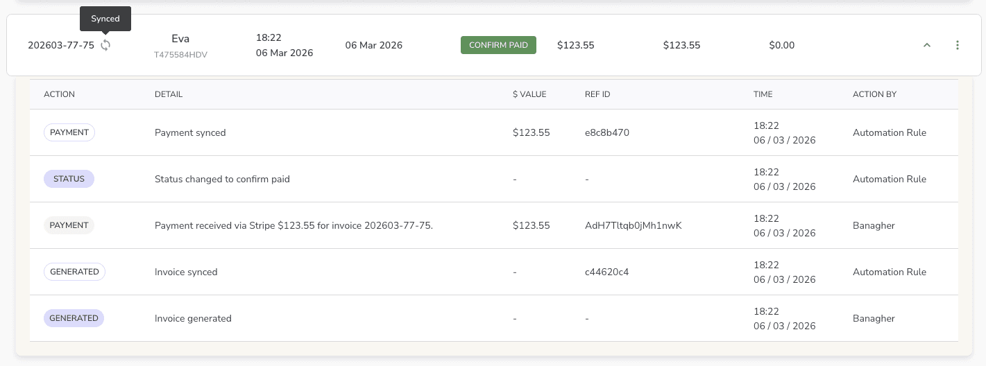Click the GENERATED tag for Invoice synced
This screenshot has height=366, width=986.
point(74,272)
